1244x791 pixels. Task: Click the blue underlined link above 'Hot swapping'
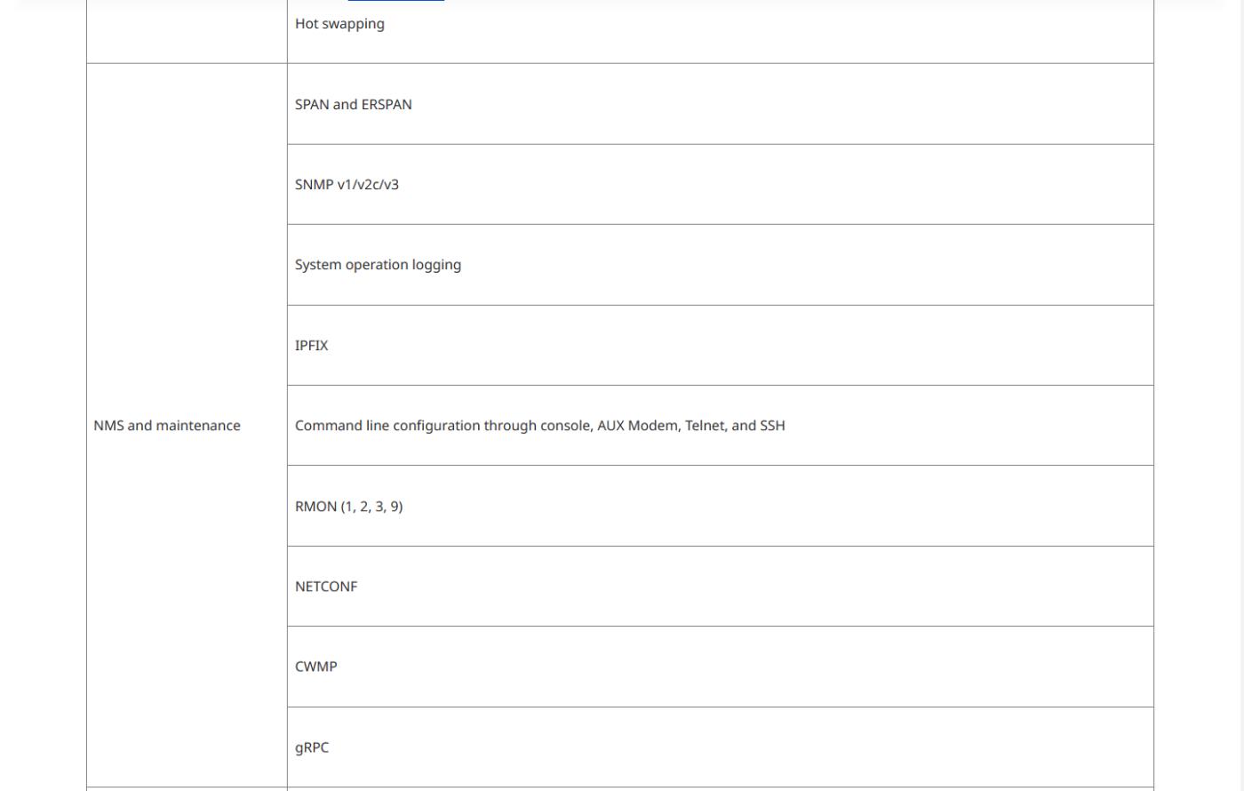click(396, 1)
